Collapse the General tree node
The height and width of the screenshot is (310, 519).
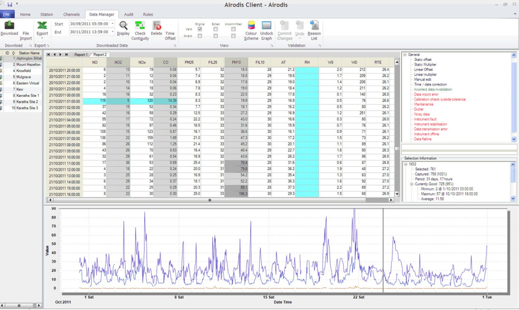tap(404, 55)
